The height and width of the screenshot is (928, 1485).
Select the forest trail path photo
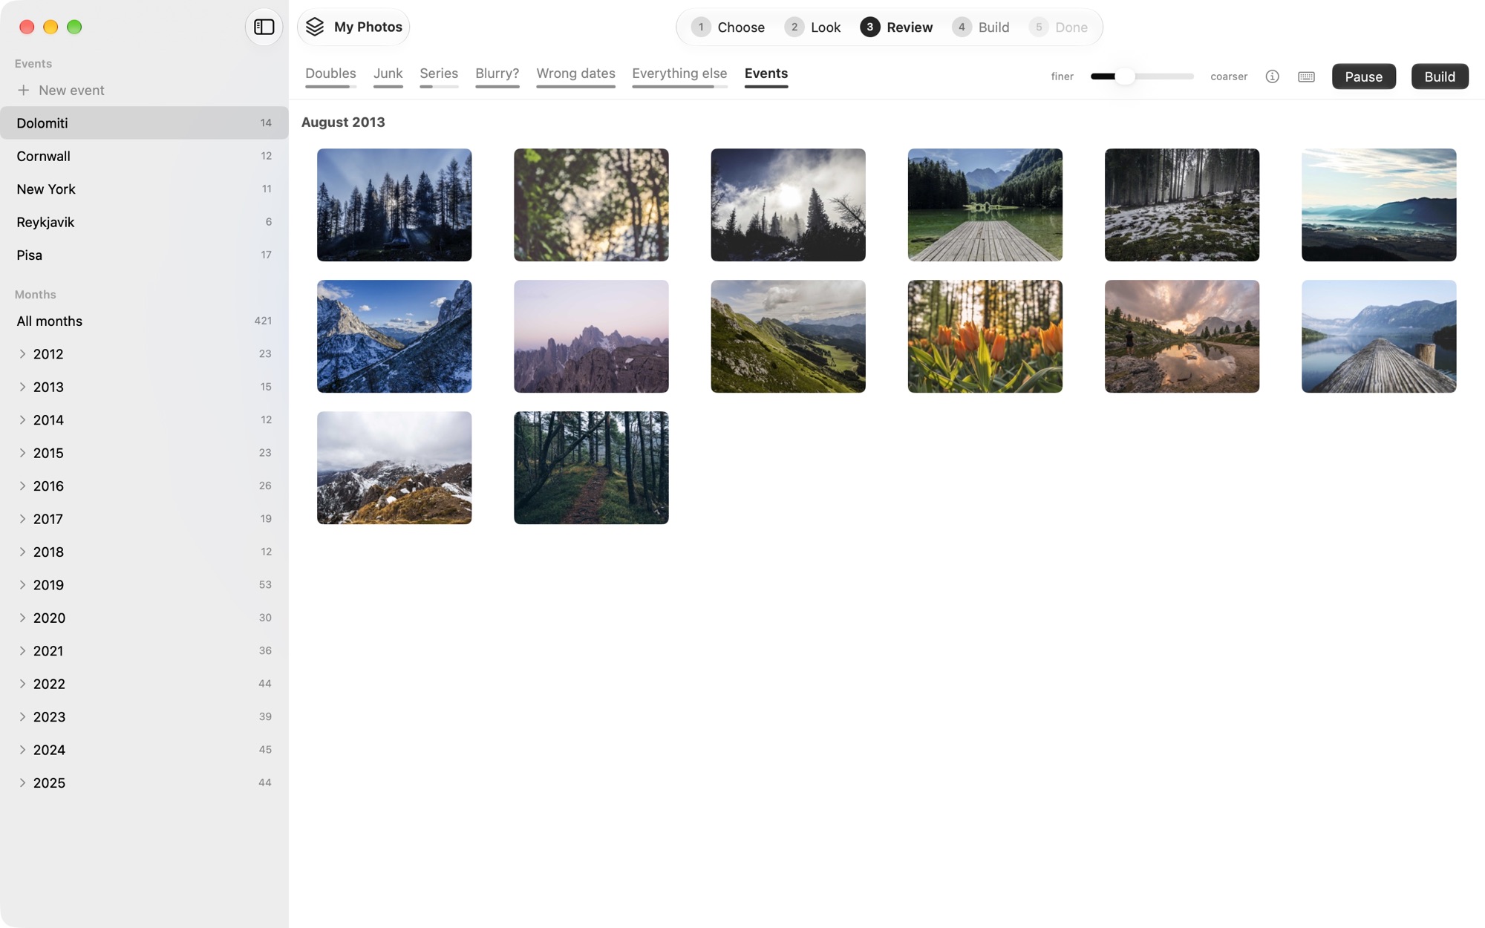pyautogui.click(x=591, y=468)
